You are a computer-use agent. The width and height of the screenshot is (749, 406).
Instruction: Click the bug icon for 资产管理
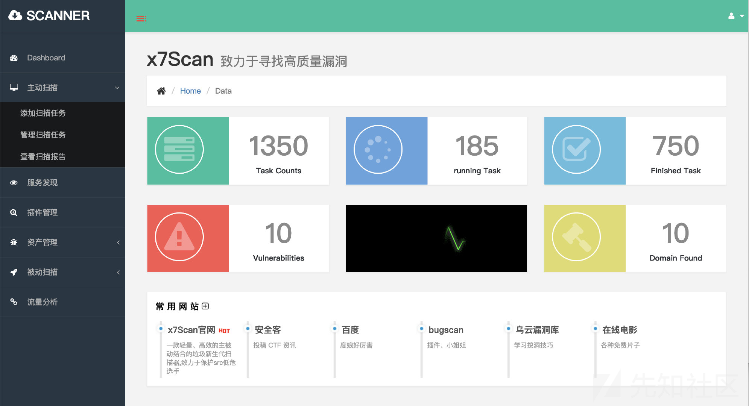14,242
